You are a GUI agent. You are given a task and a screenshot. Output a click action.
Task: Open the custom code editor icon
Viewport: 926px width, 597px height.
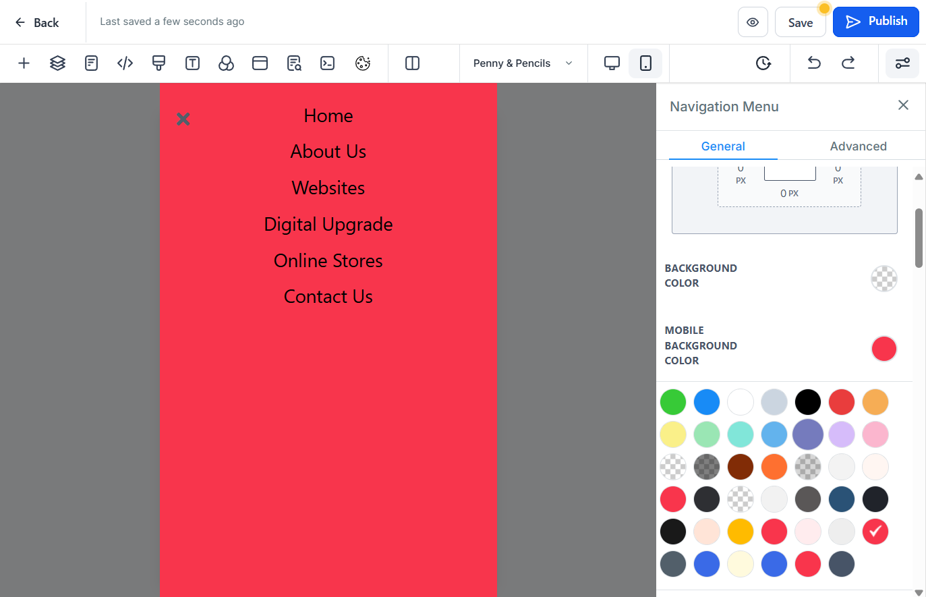125,63
